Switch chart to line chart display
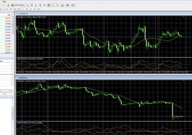The width and height of the screenshot is (192, 135). point(36,5)
